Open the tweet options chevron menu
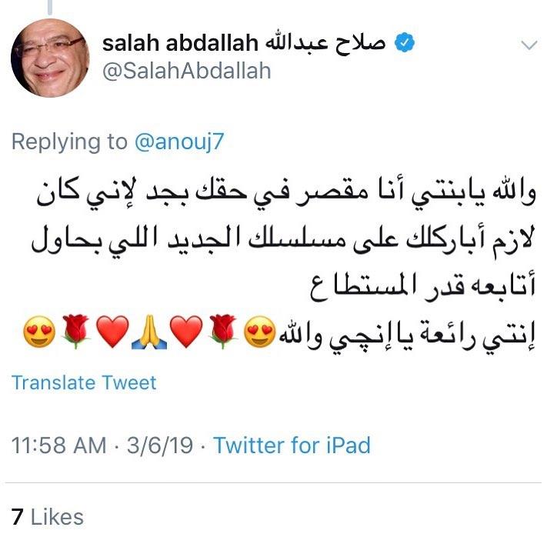The width and height of the screenshot is (547, 547). (529, 45)
